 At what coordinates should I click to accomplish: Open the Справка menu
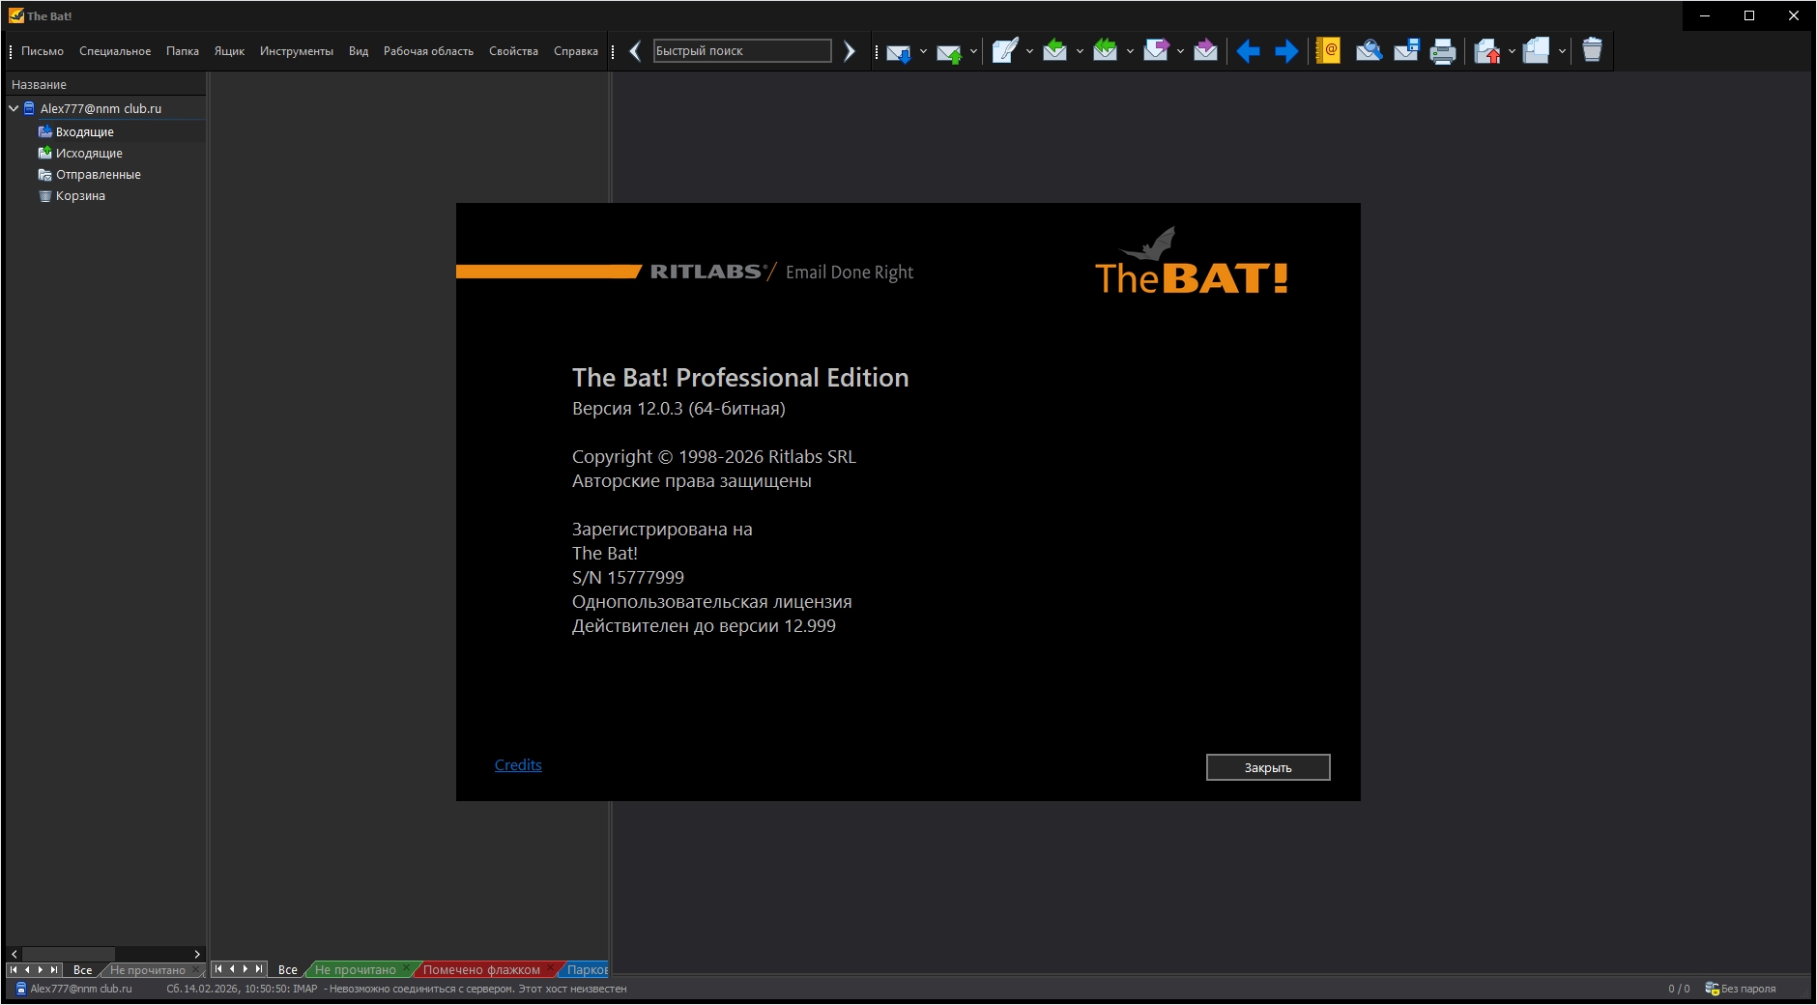pyautogui.click(x=575, y=51)
